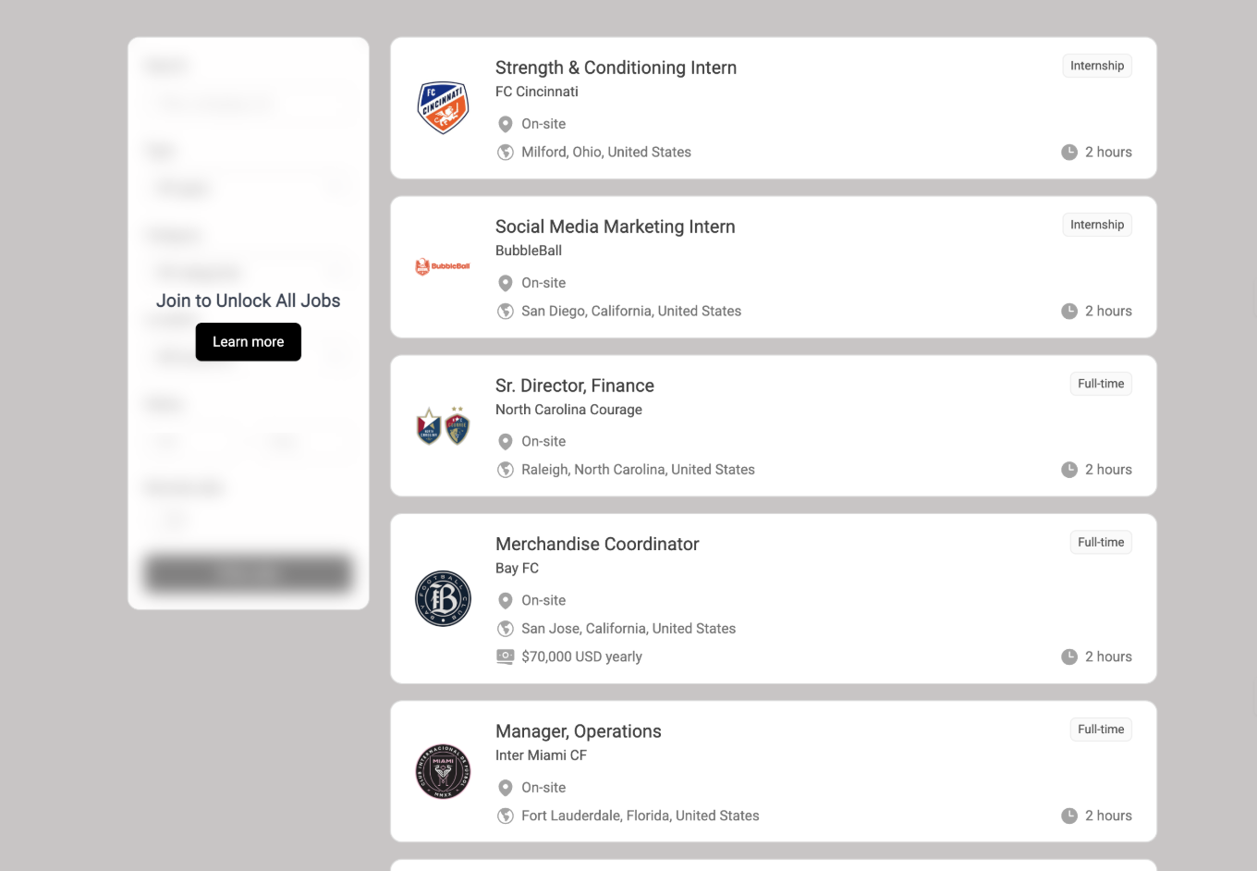This screenshot has width=1257, height=871.
Task: Click Internship tag on BubbleBall card
Action: tap(1097, 225)
